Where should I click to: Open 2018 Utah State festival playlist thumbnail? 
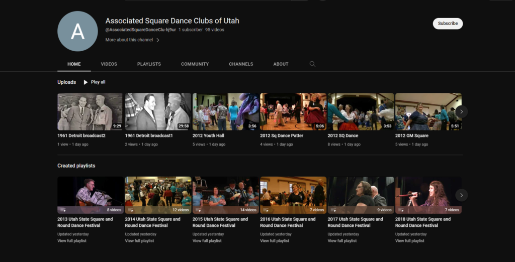point(428,195)
